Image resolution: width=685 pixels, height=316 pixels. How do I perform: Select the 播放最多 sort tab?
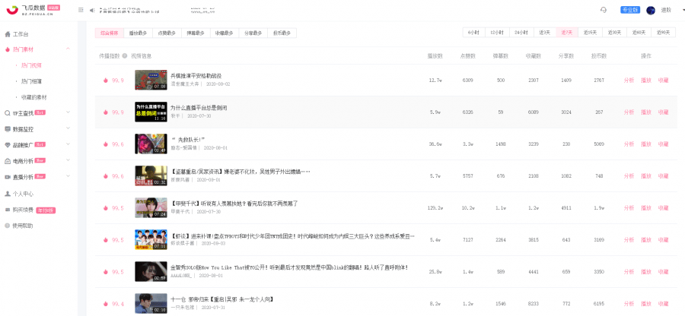[138, 33]
